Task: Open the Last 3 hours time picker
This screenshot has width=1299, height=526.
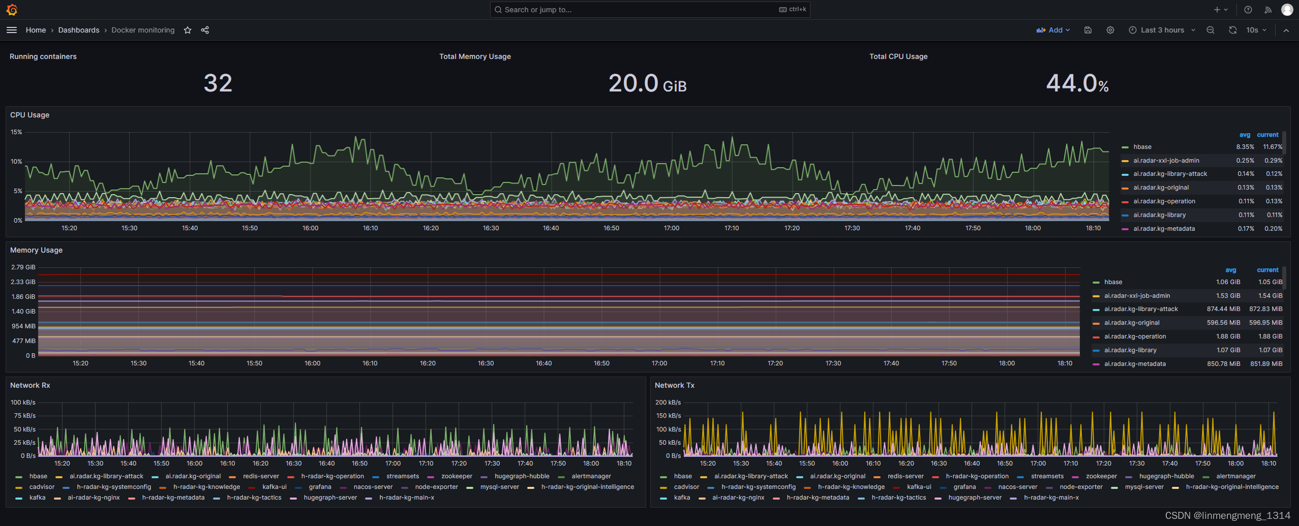Action: (x=1162, y=30)
